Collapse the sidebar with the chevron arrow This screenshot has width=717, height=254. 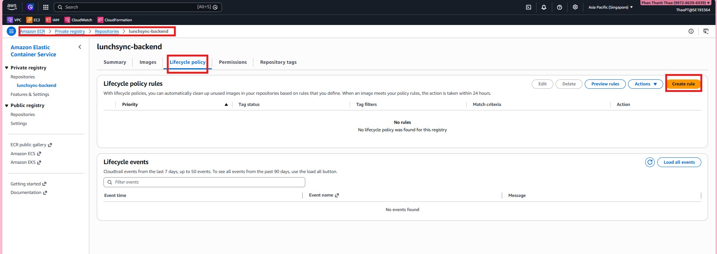pyautogui.click(x=80, y=47)
